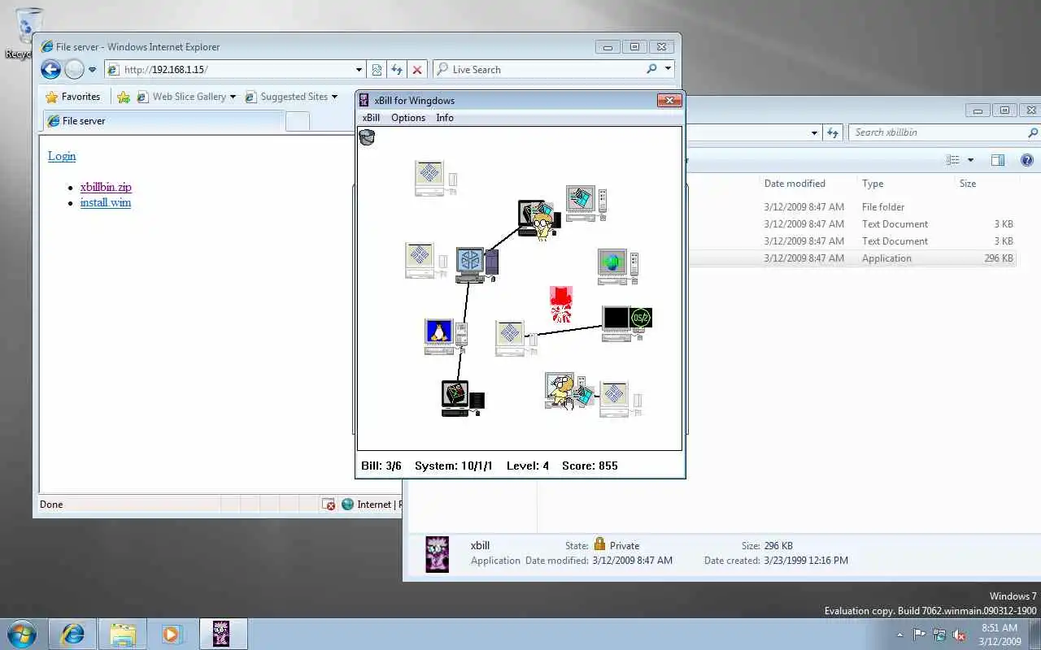Click the Live Search magnifier icon
This screenshot has width=1041, height=650.
coord(651,69)
